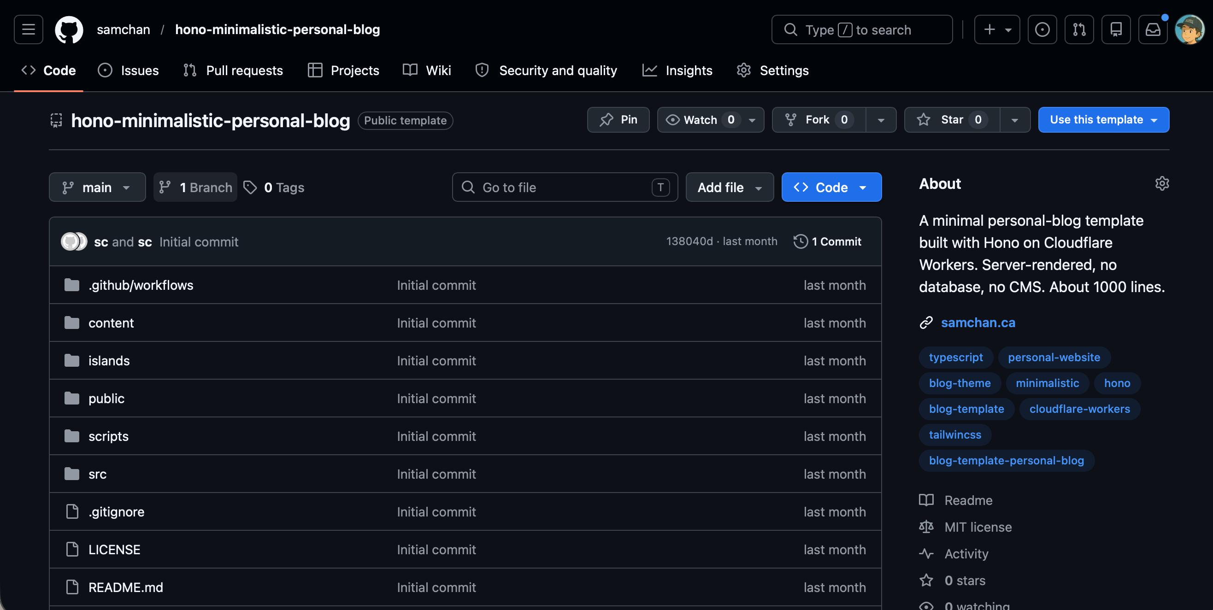Click the blog-template-personal-blog topic tag

pos(1006,461)
